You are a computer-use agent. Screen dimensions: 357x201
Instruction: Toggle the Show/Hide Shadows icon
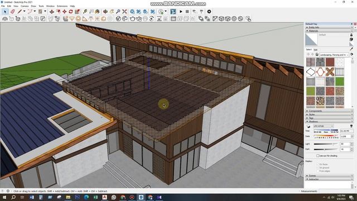point(308,126)
